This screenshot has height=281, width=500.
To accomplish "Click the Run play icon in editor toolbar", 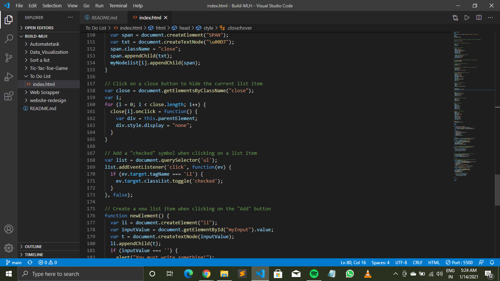I will pos(467,18).
